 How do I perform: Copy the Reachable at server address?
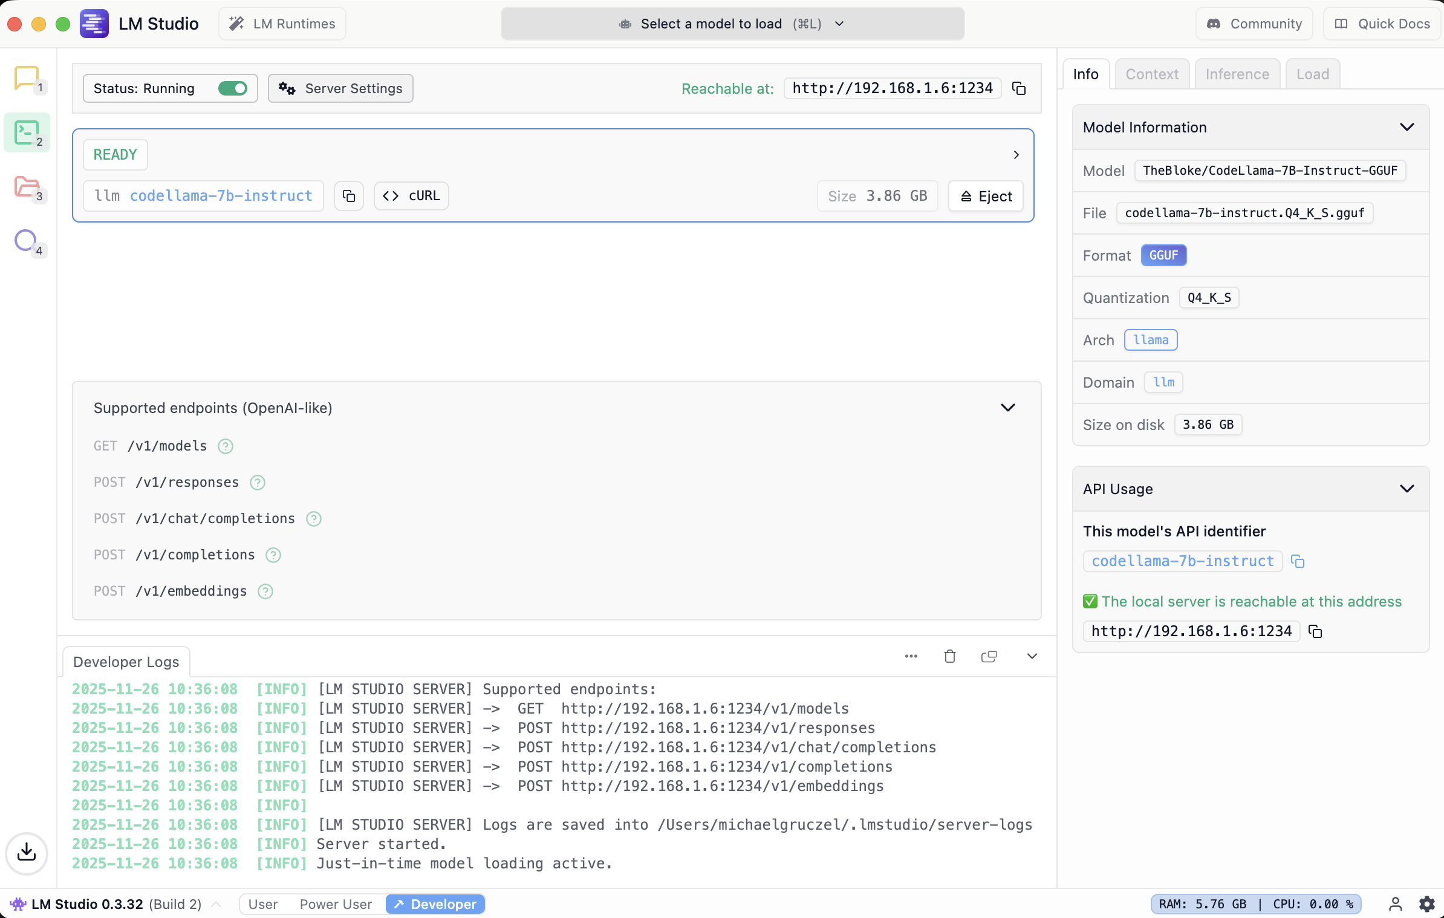tap(1019, 88)
